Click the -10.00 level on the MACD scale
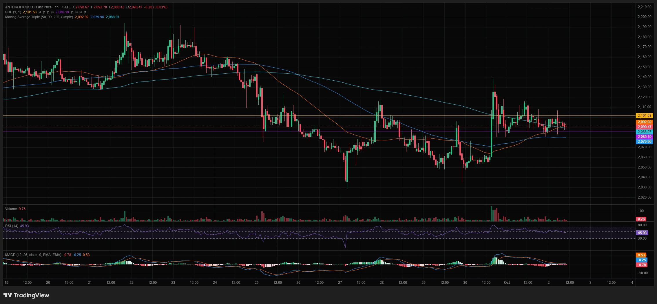This screenshot has width=657, height=304. 642,273
